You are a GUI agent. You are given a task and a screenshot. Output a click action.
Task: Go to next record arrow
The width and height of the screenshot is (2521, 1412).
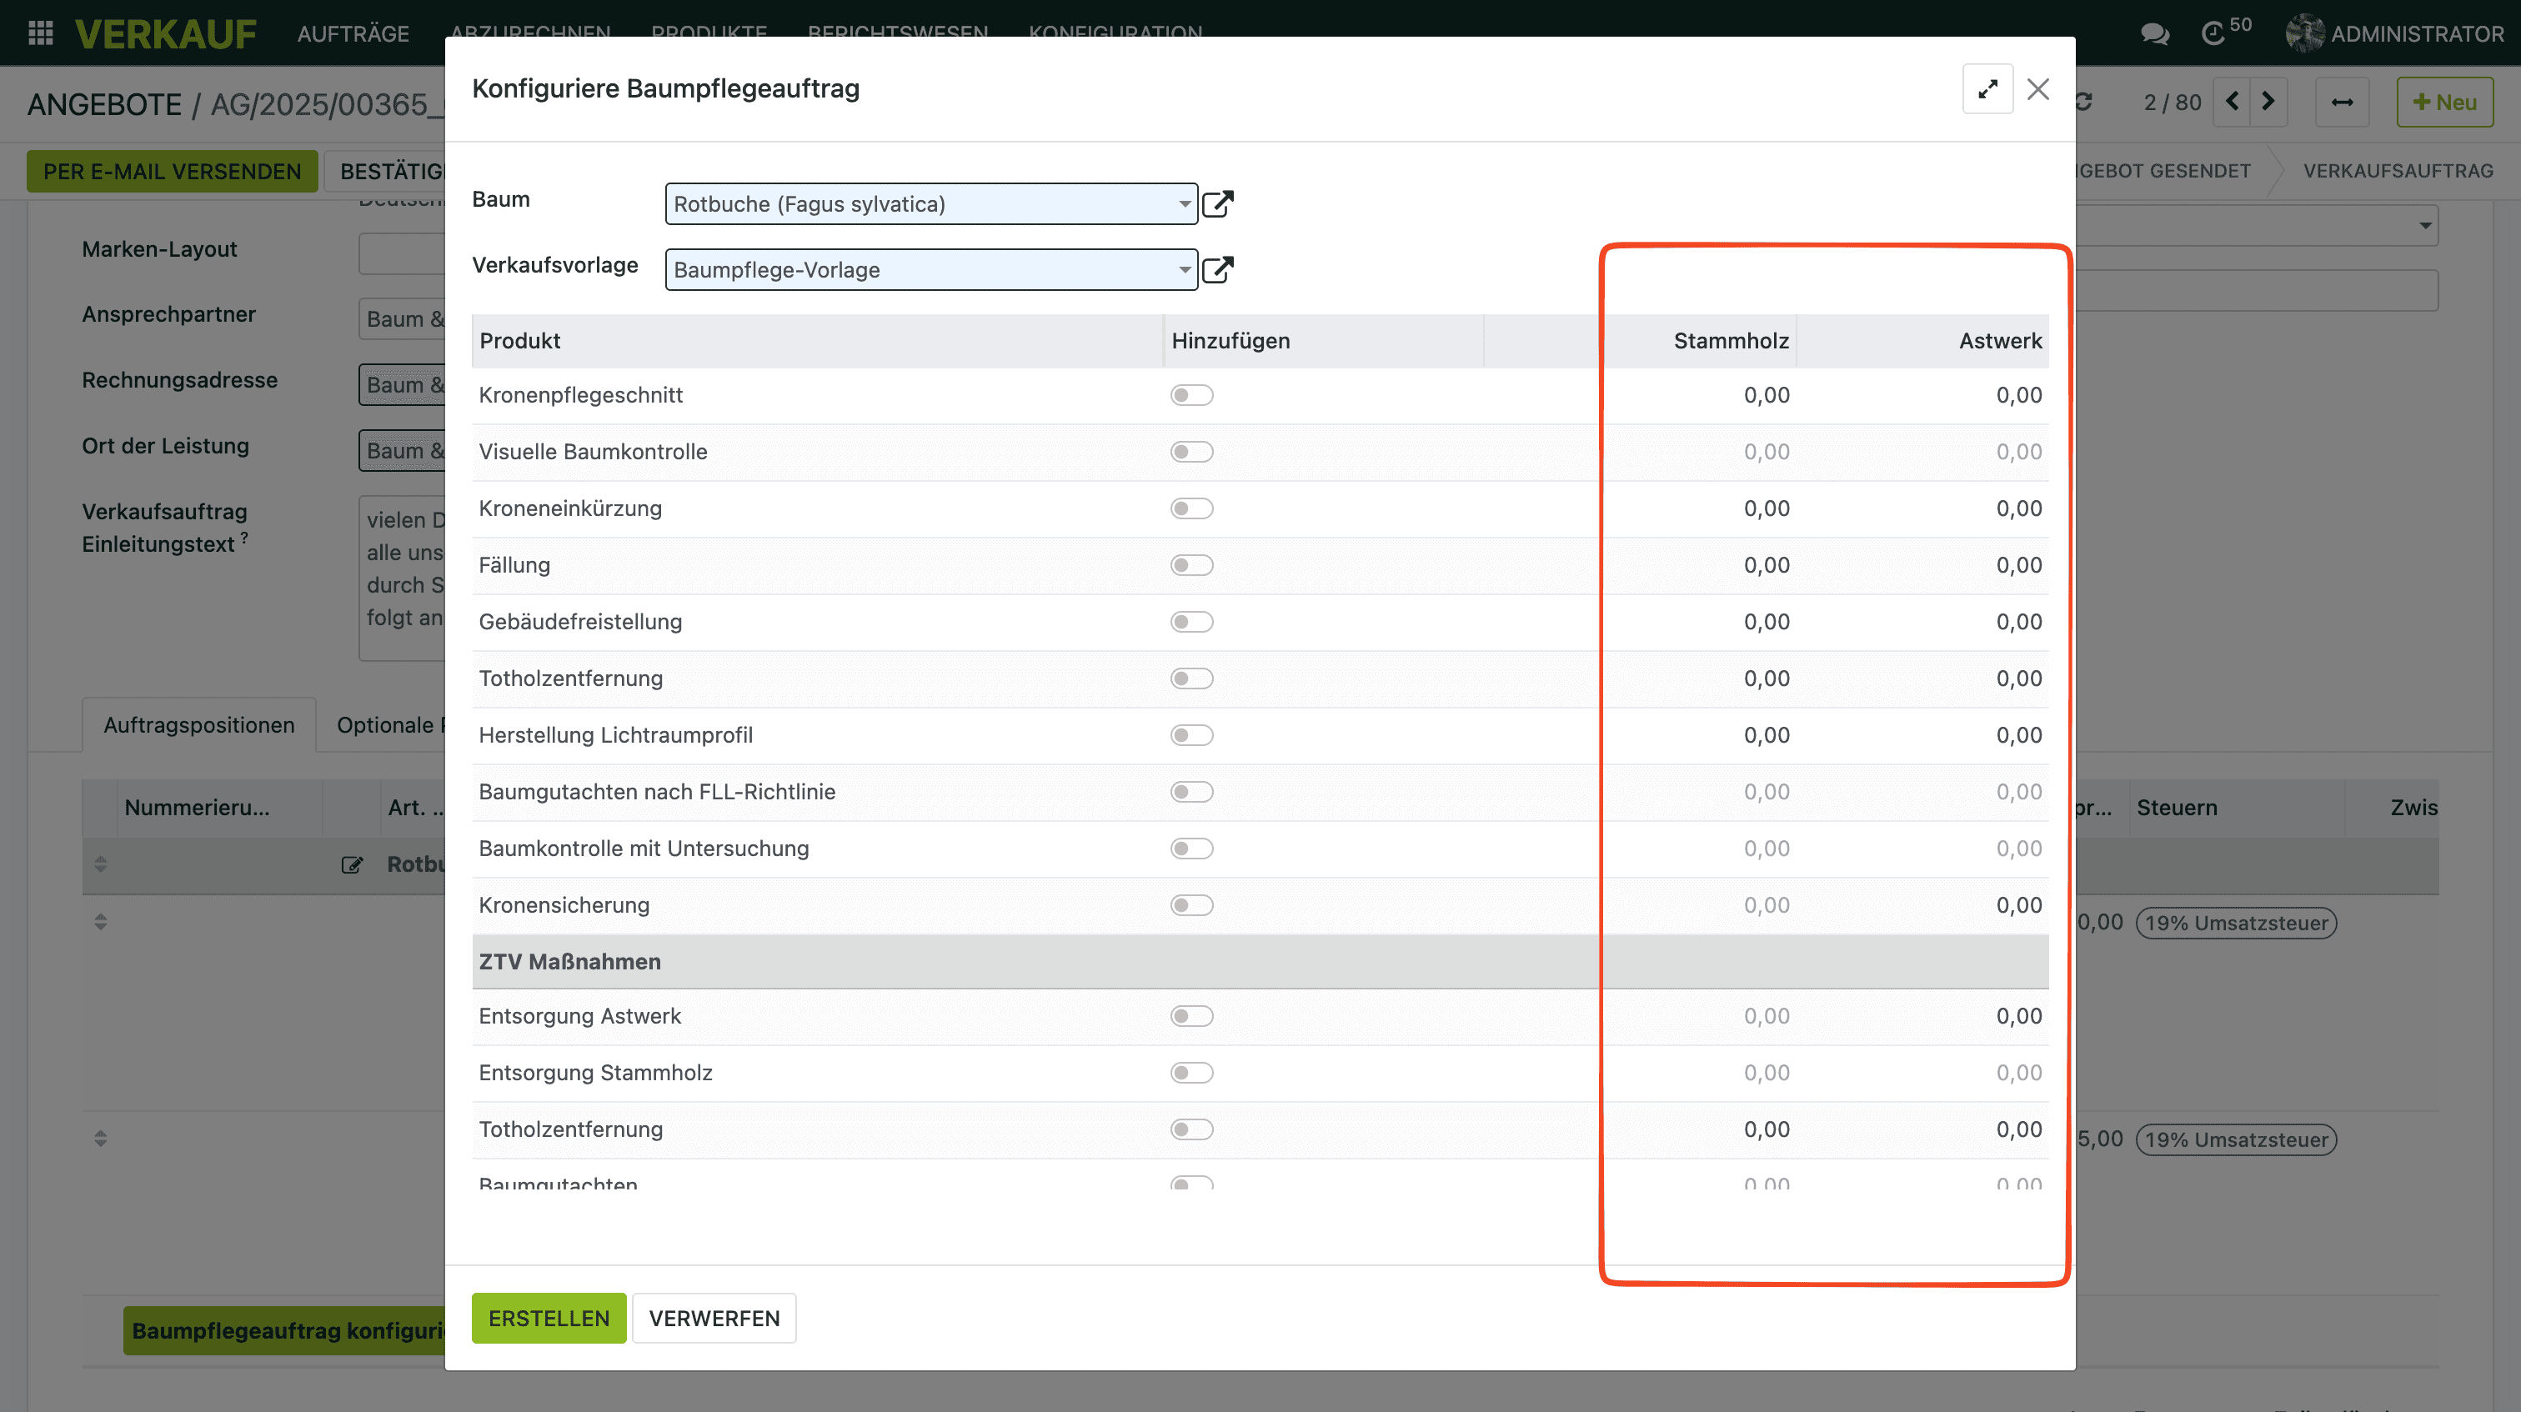click(2268, 102)
